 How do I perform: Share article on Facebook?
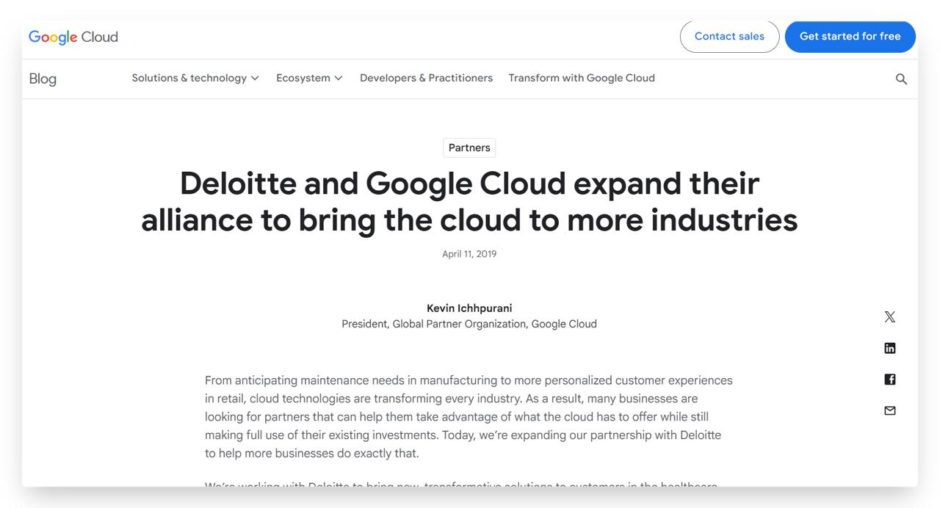coord(889,380)
